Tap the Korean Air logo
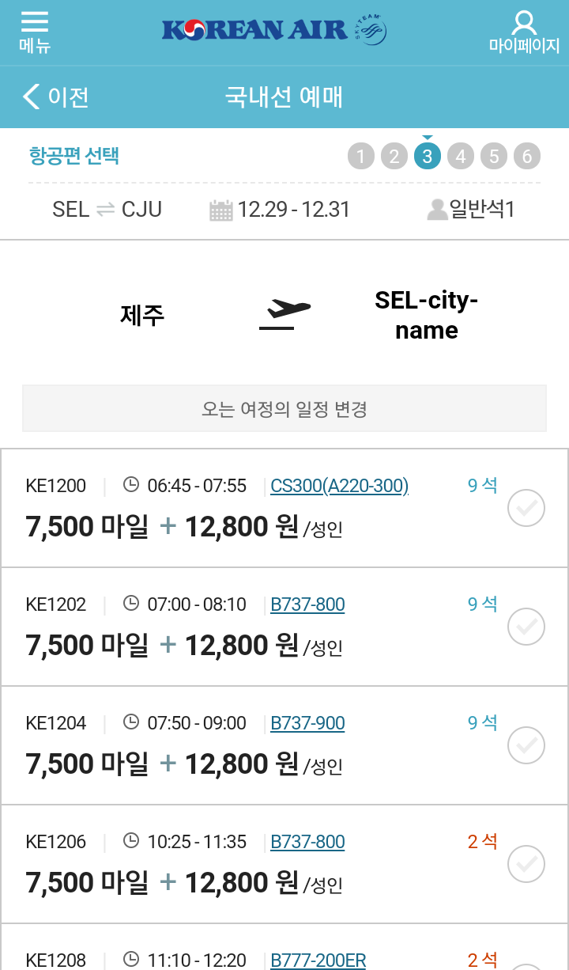The height and width of the screenshot is (970, 569). click(x=273, y=30)
